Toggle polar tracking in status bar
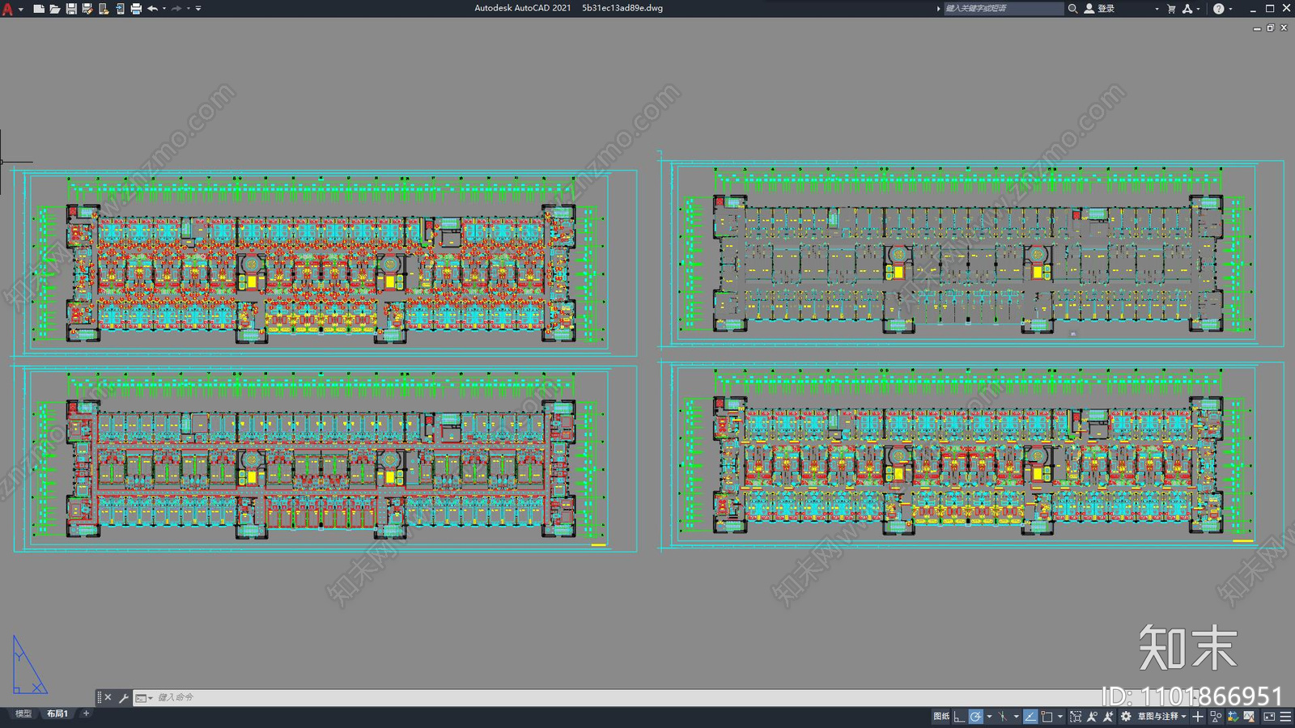 click(976, 717)
